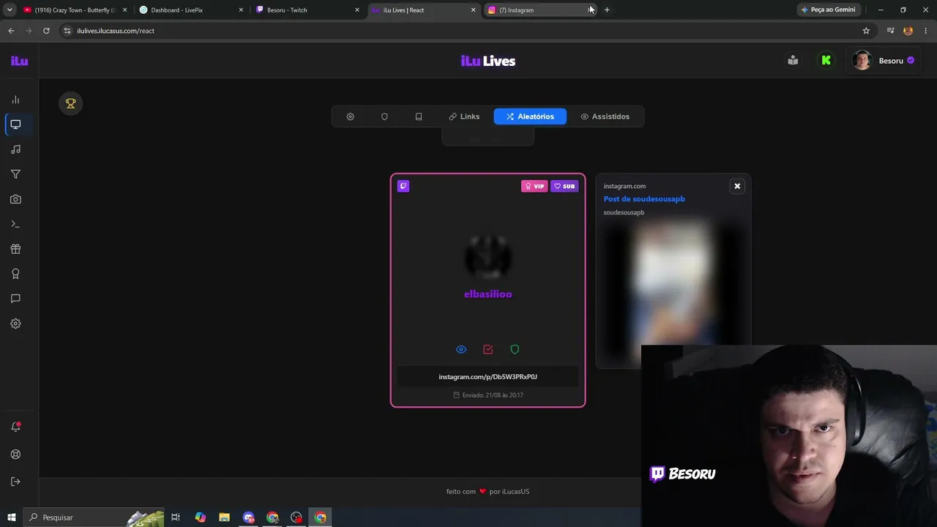Open the notifications bell in the sidebar
Screen dimensions: 937x527
pos(15,427)
